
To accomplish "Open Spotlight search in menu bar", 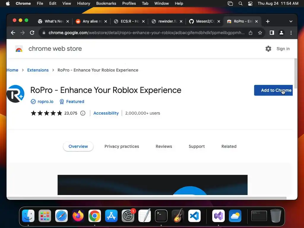I will (240, 4).
